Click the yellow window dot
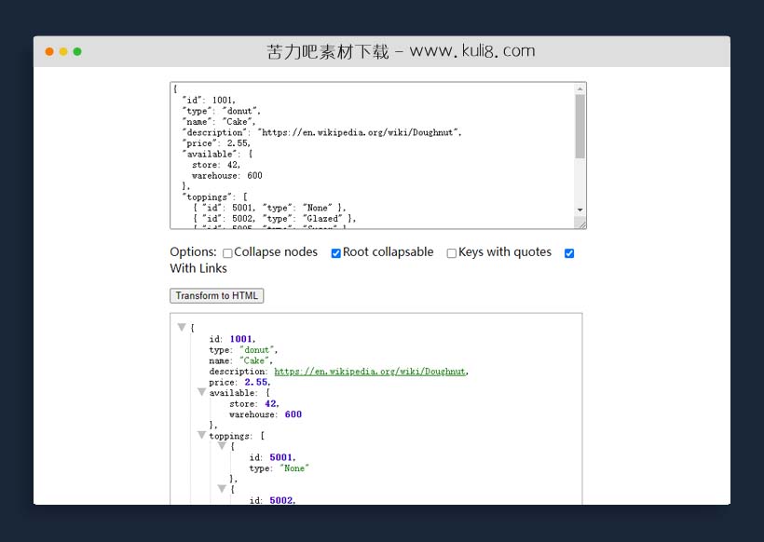The height and width of the screenshot is (542, 764). [63, 51]
